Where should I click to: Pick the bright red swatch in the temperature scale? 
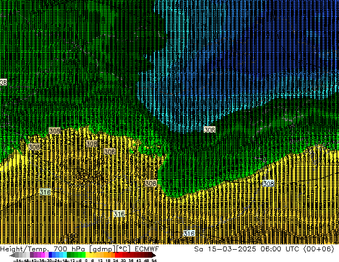click(117, 255)
